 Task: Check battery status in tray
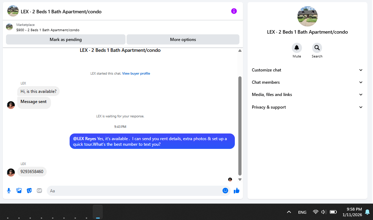click(x=333, y=212)
